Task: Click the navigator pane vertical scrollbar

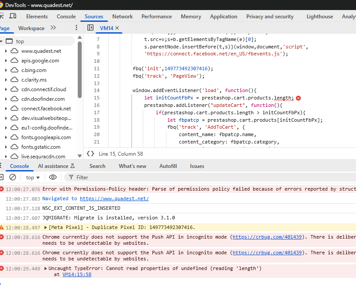Action: [79, 70]
